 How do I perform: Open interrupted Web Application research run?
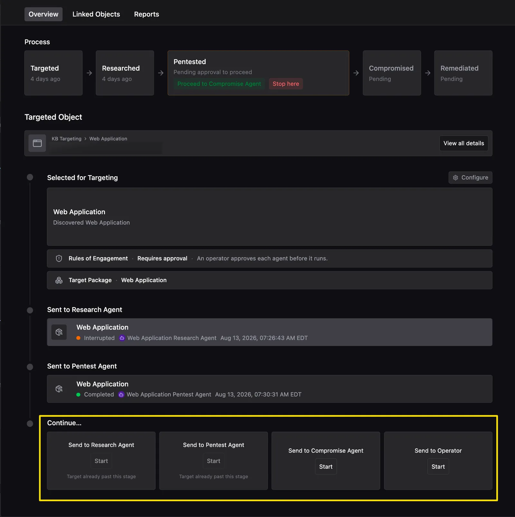point(269,332)
